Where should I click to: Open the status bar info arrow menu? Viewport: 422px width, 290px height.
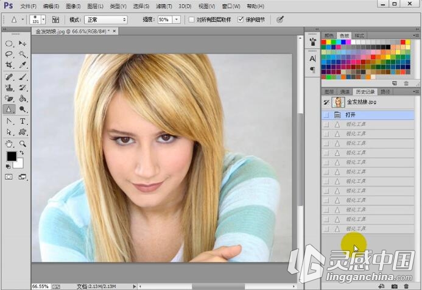pyautogui.click(x=135, y=286)
